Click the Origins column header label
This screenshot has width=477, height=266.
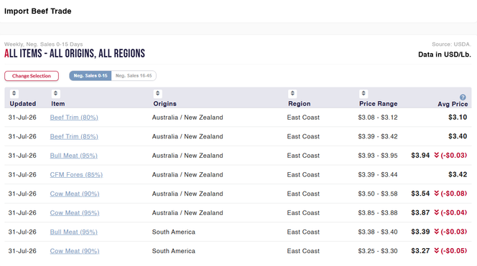pyautogui.click(x=165, y=104)
